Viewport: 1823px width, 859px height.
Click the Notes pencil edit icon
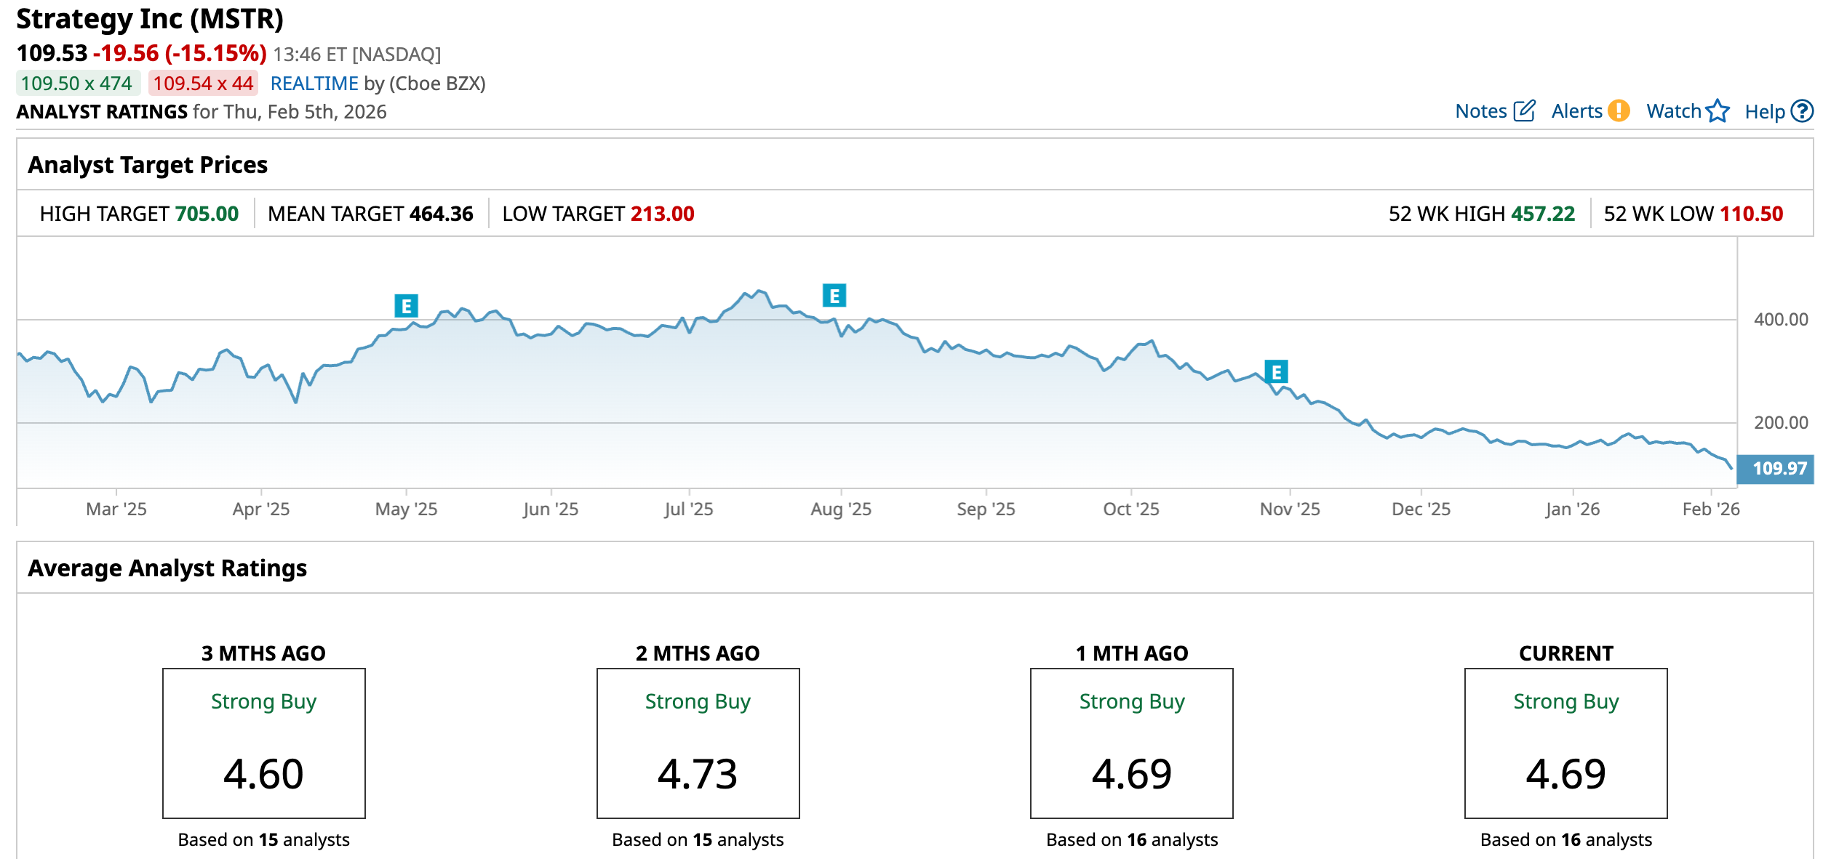pyautogui.click(x=1524, y=111)
